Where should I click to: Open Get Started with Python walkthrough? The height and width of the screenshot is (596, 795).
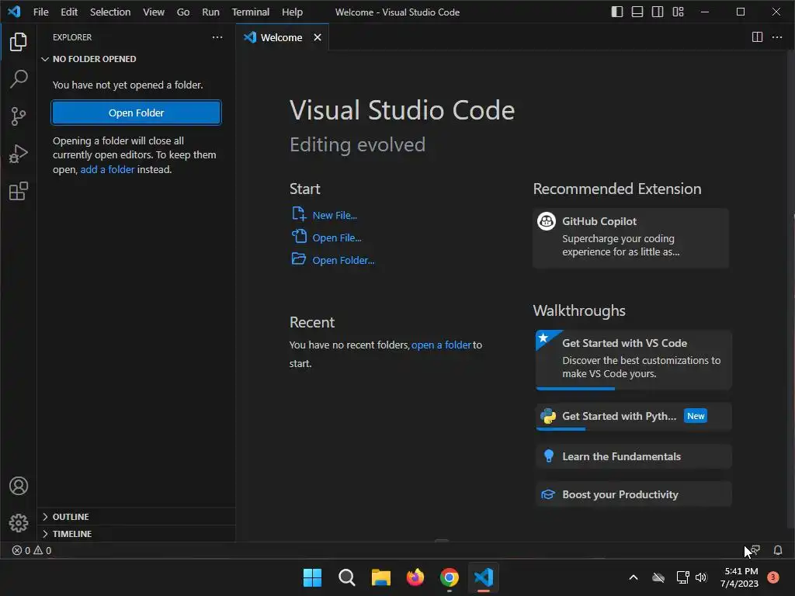[634, 416]
